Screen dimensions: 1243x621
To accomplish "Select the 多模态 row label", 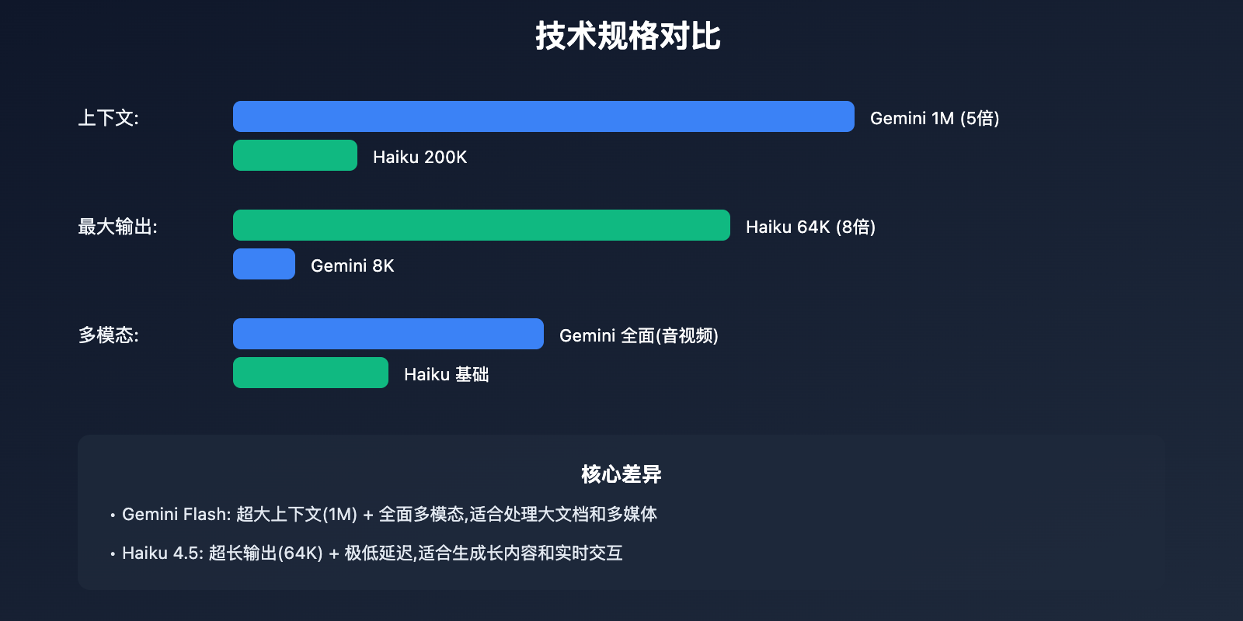I will coord(108,335).
